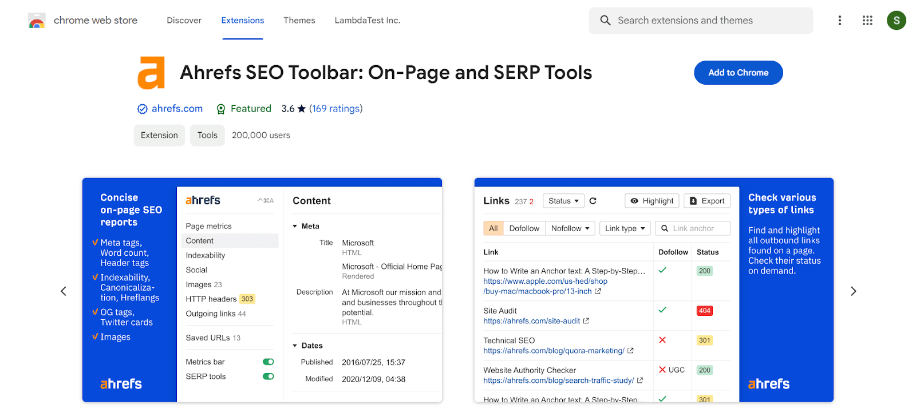This screenshot has height=420, width=916.
Task: Open the green S account avatar
Action: click(897, 21)
